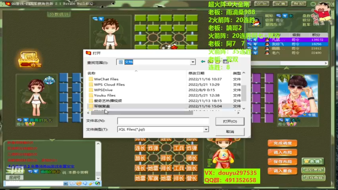This screenshot has width=338, height=190.
Task: Click the 保存布局 button
Action: 282,162
